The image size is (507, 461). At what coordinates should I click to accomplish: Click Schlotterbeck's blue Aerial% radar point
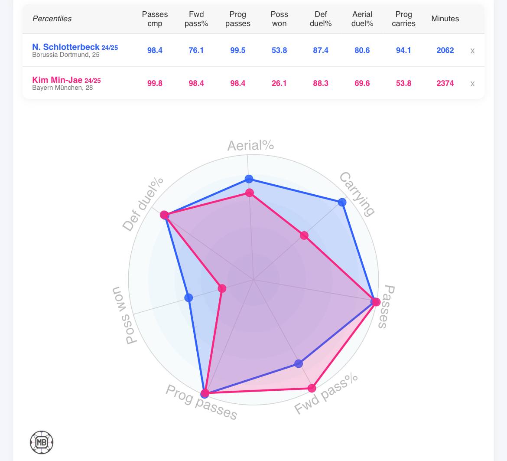249,179
